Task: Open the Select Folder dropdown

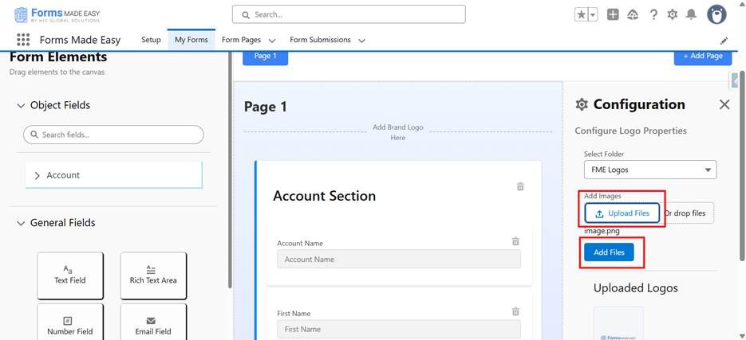Action: 649,170
